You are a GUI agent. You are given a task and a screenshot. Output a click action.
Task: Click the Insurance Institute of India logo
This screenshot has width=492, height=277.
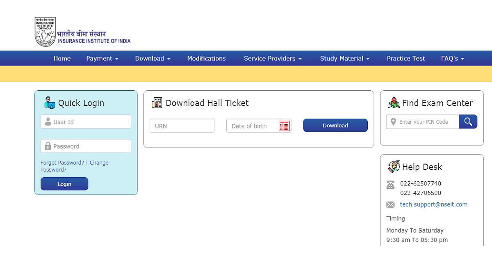click(82, 31)
